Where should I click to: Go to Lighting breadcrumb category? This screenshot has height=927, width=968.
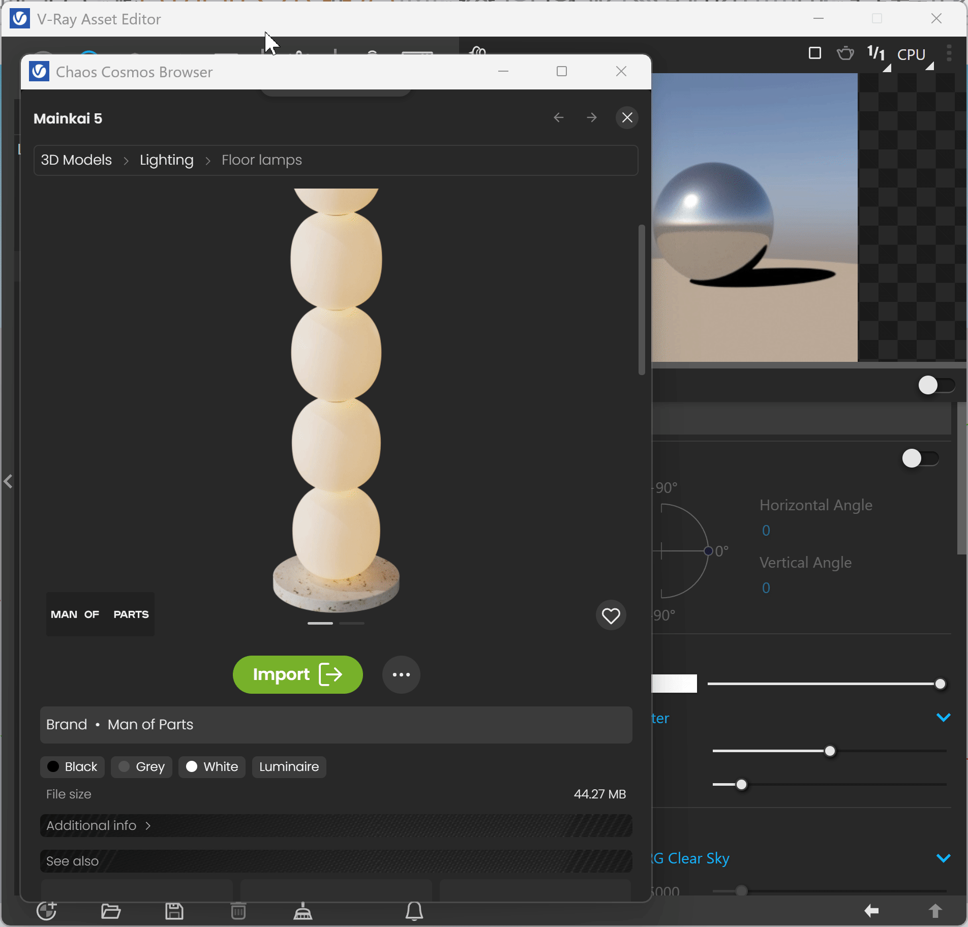point(167,160)
